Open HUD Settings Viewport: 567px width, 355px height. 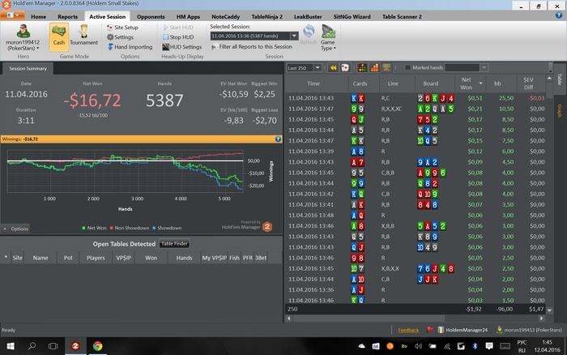(x=182, y=47)
